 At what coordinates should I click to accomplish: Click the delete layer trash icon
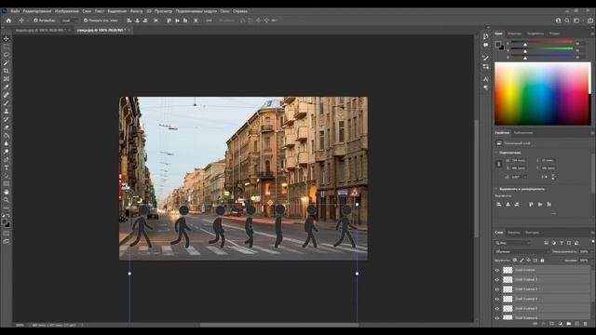(586, 324)
